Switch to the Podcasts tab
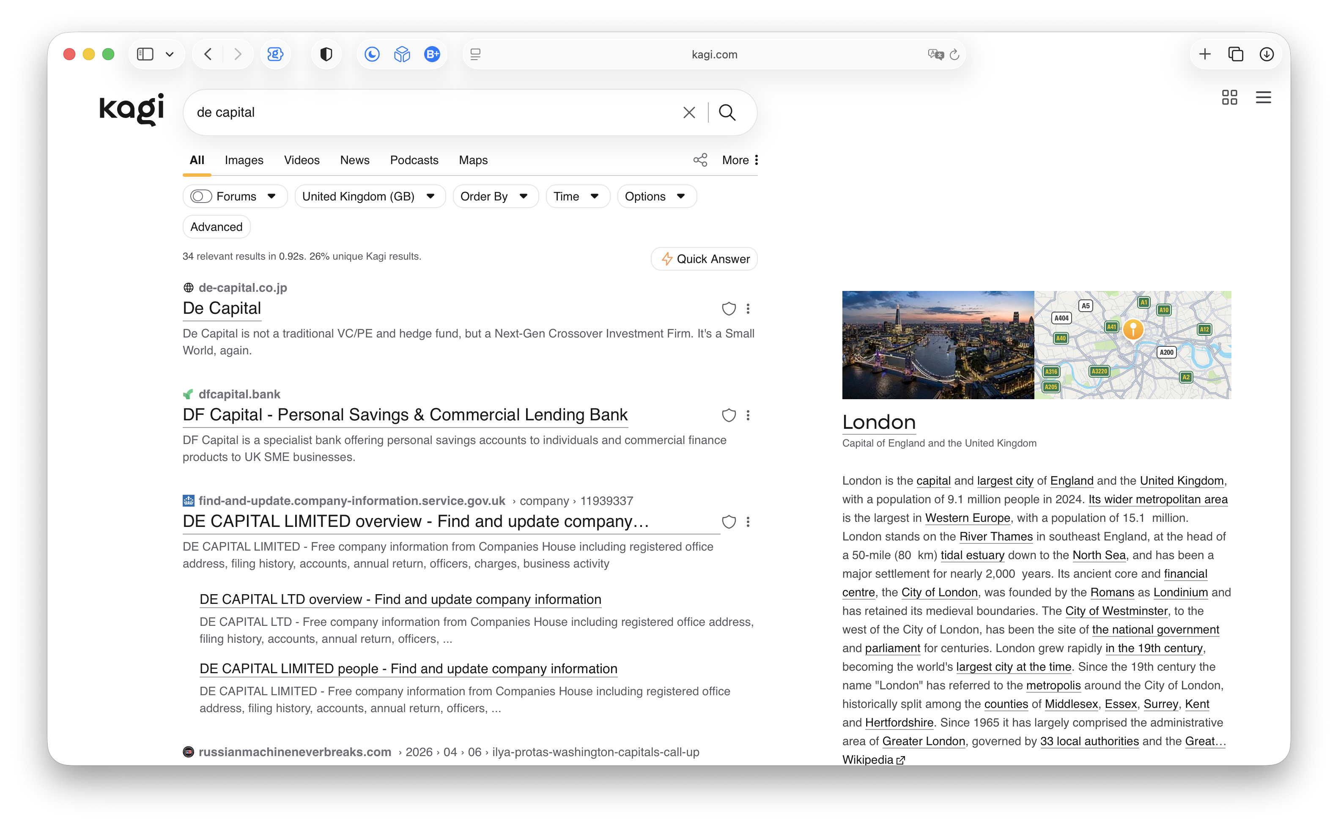 point(414,160)
